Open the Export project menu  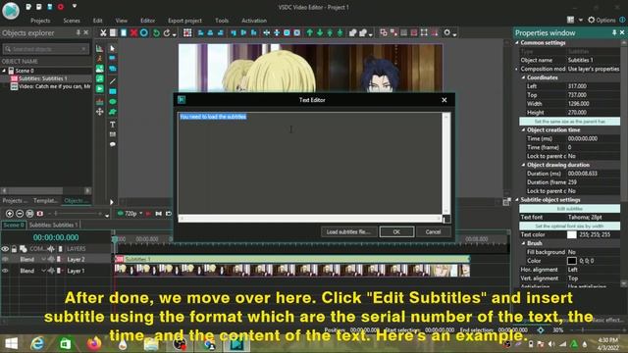(x=184, y=21)
